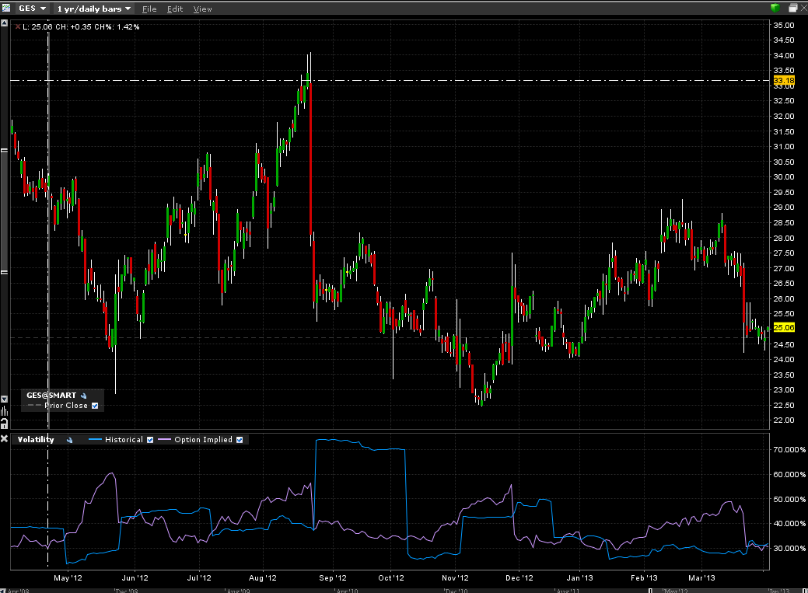Screen dimensions: 808x593
Task: Click the highlighted 25.06 last price label
Action: click(x=784, y=328)
